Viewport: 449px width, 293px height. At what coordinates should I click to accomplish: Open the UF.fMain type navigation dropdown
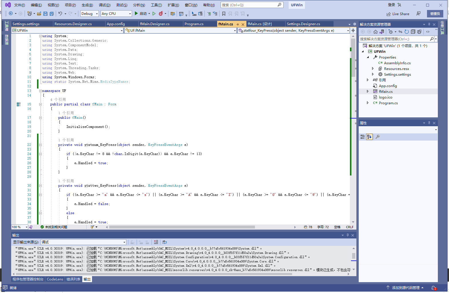click(x=181, y=30)
